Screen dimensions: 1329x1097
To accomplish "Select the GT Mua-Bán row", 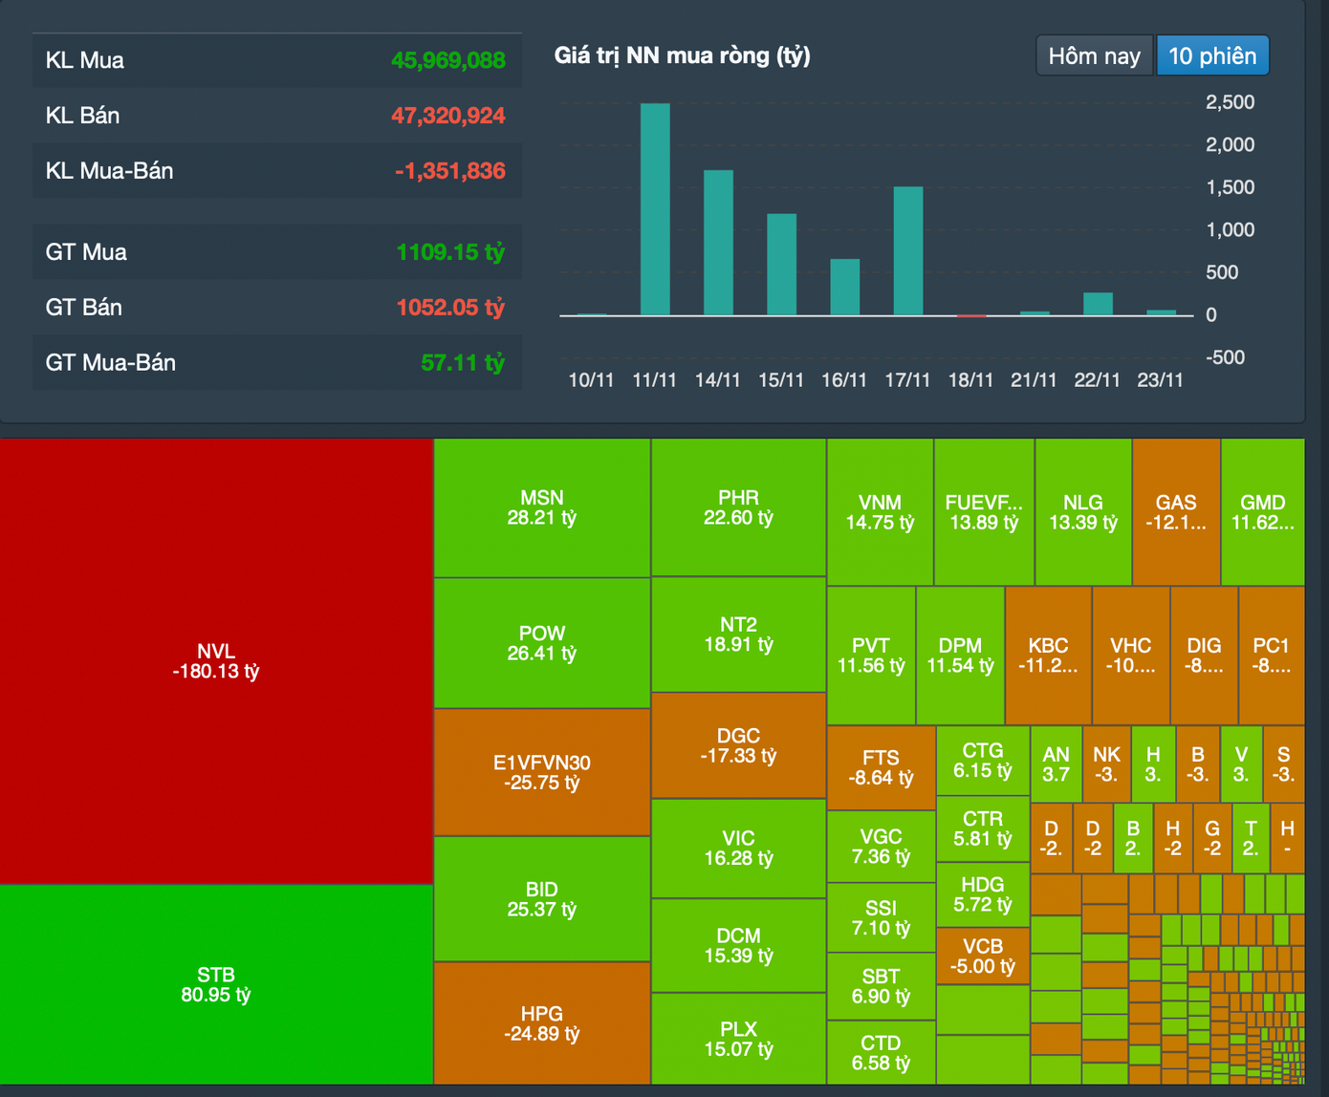I will click(x=276, y=363).
